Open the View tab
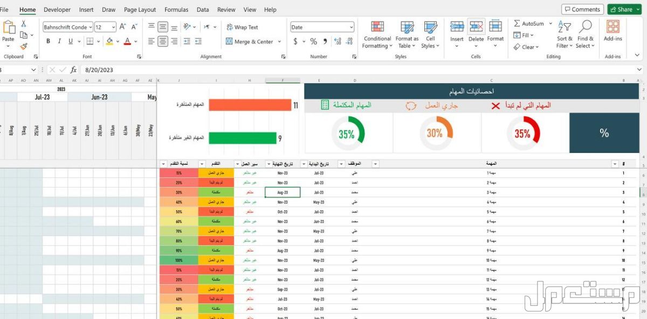Viewport: 647px width, 319px height. pyautogui.click(x=250, y=10)
